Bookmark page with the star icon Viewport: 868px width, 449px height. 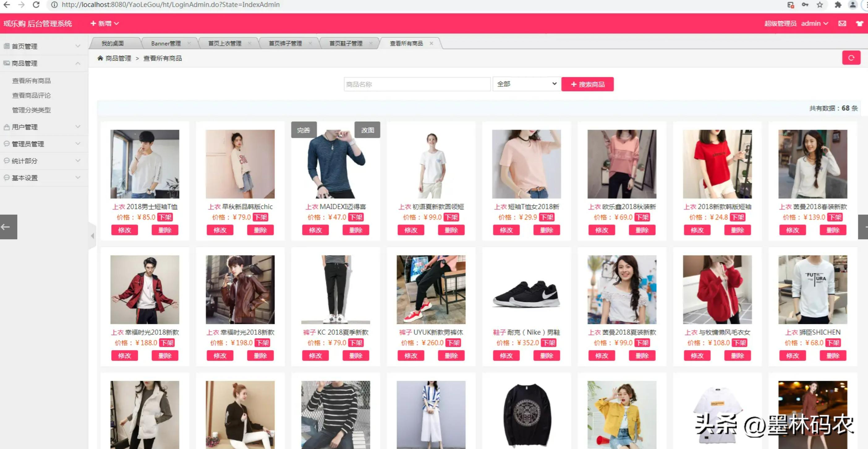(820, 5)
